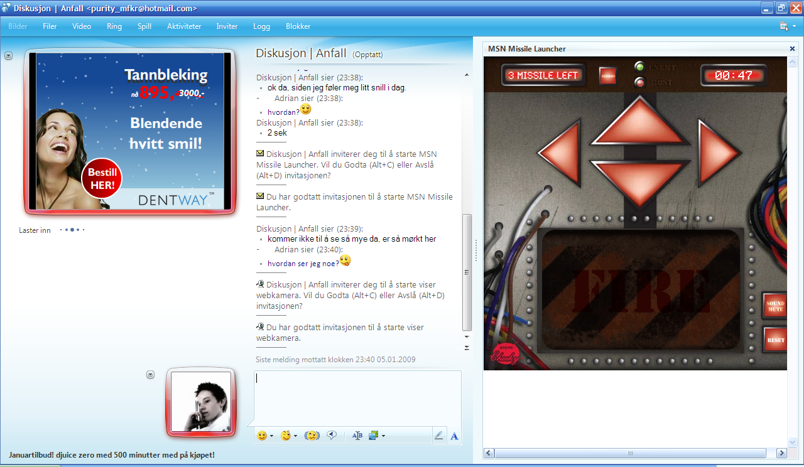Click the splitter handle between chat and game

coord(476,250)
